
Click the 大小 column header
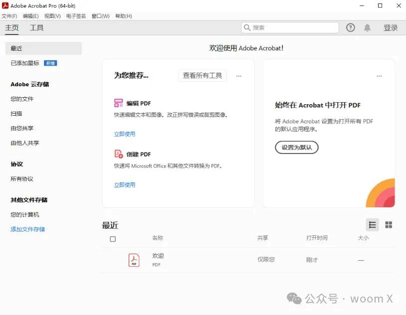[363, 238]
